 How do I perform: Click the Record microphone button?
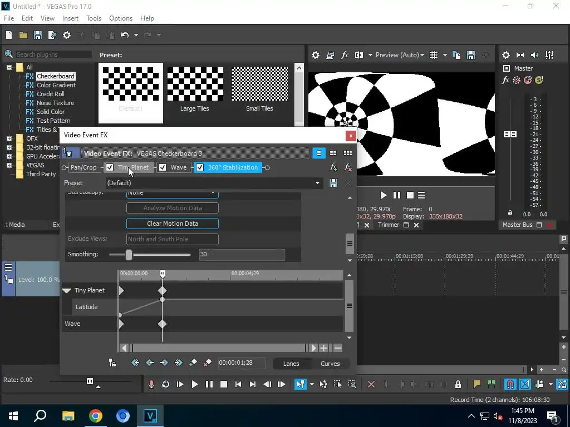151,384
